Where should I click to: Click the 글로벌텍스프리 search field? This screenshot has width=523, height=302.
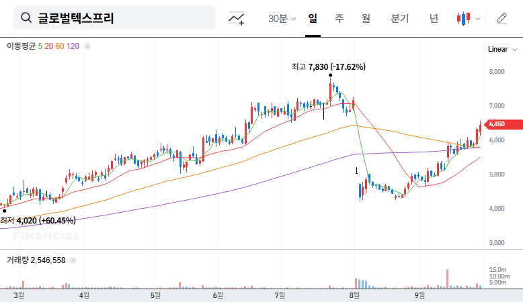click(x=114, y=17)
